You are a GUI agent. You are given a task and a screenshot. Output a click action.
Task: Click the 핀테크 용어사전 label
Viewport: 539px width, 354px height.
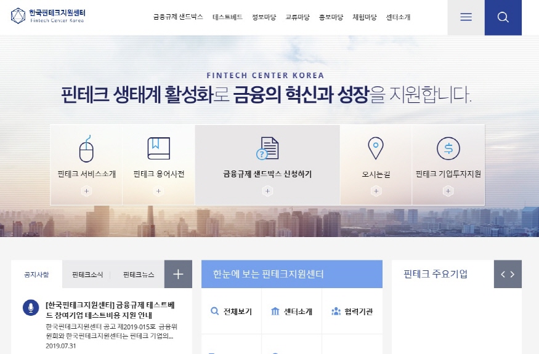[x=159, y=174]
